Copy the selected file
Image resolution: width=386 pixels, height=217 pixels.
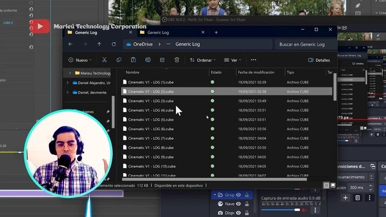(x=119, y=60)
